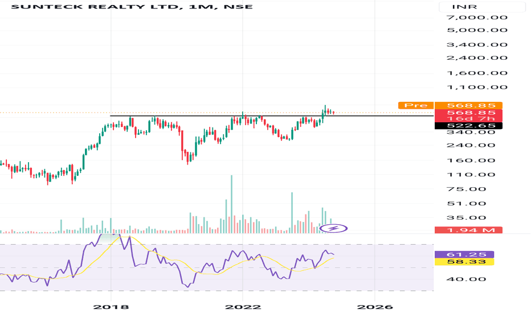Click the SUNTECK REALTY LTD chart title

(x=132, y=6)
